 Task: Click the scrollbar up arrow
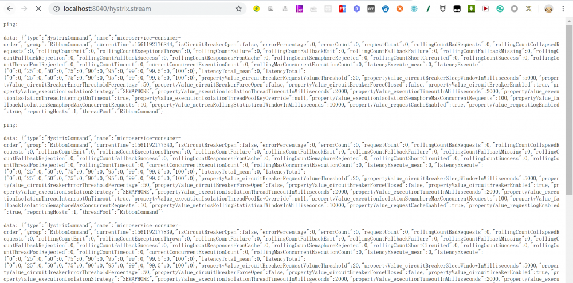[x=570, y=21]
